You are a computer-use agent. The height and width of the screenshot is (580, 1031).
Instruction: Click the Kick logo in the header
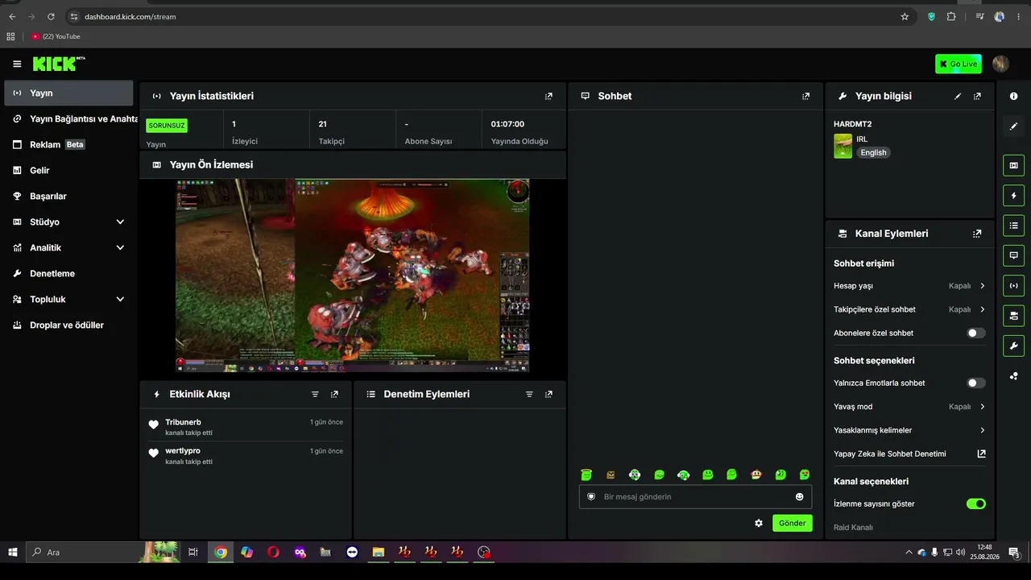point(58,64)
